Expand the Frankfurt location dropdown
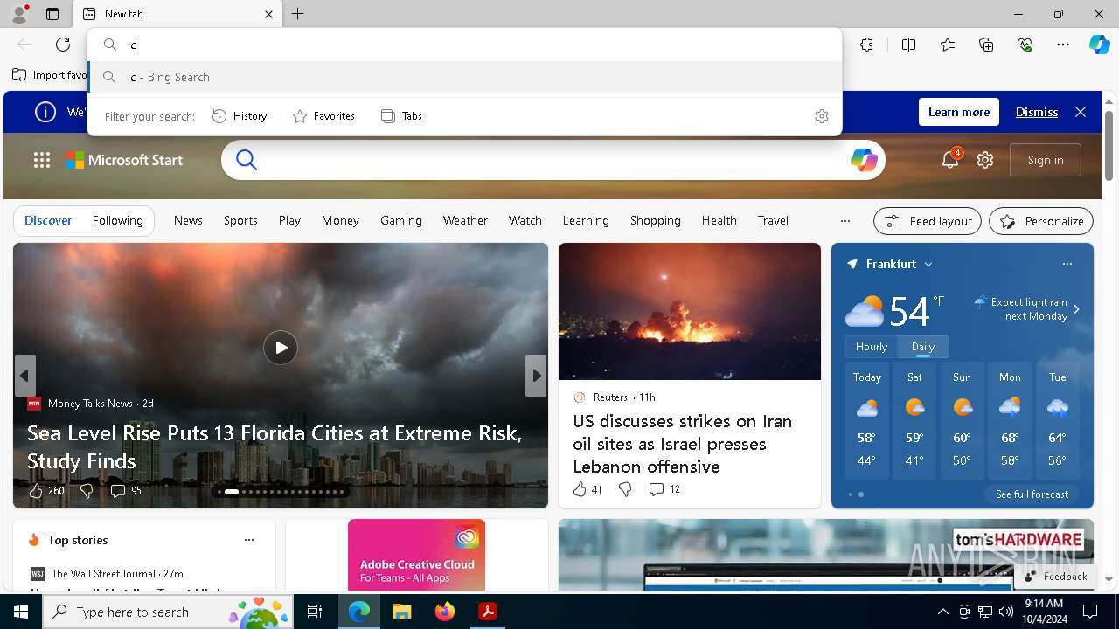 coord(928,264)
